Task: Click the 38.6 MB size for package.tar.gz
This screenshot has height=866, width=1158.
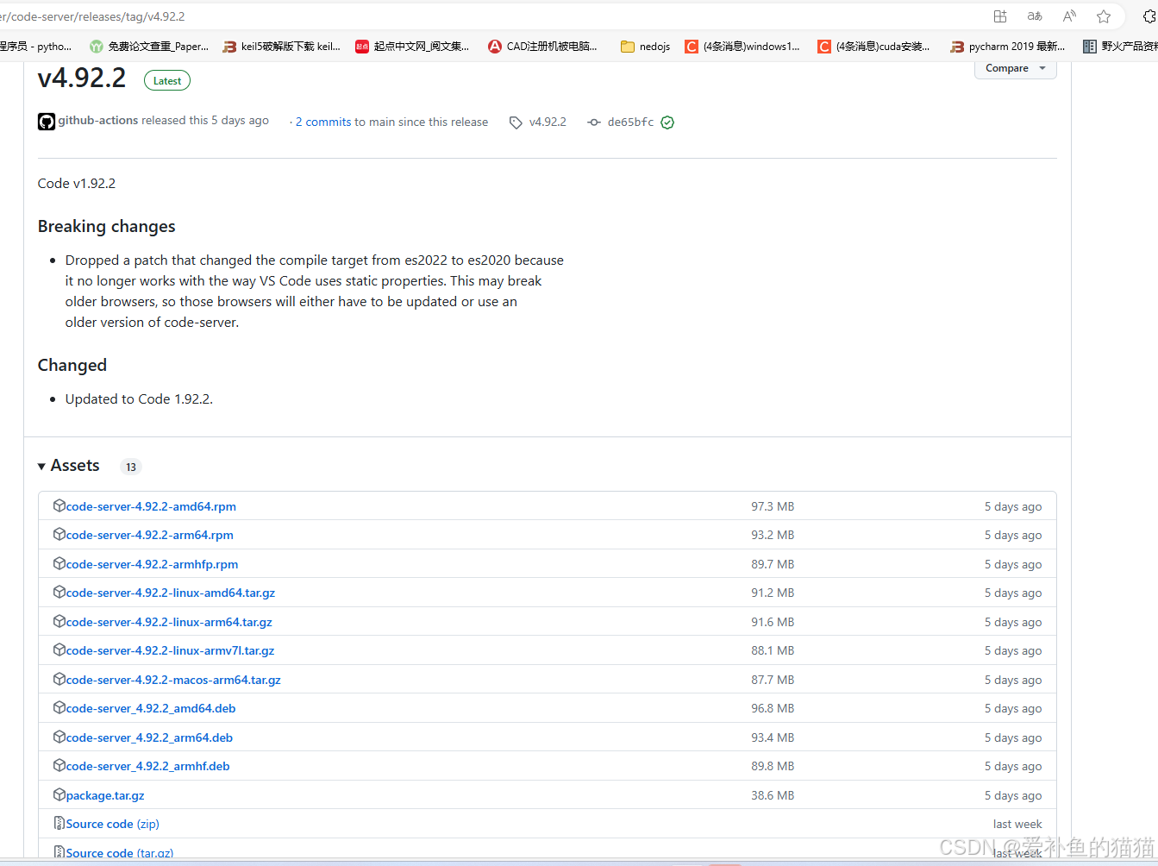Action: pos(773,795)
